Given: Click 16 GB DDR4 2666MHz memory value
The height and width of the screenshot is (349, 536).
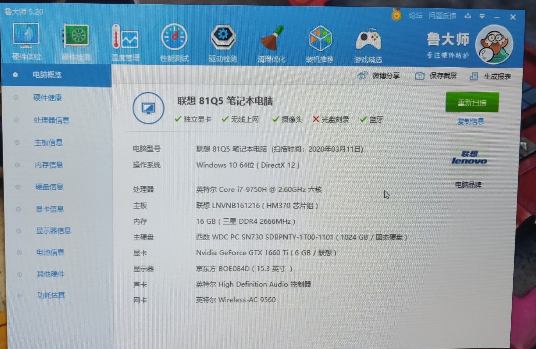Looking at the screenshot, I should 246,221.
